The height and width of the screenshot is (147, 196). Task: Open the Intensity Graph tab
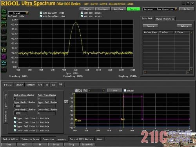coord(30,139)
